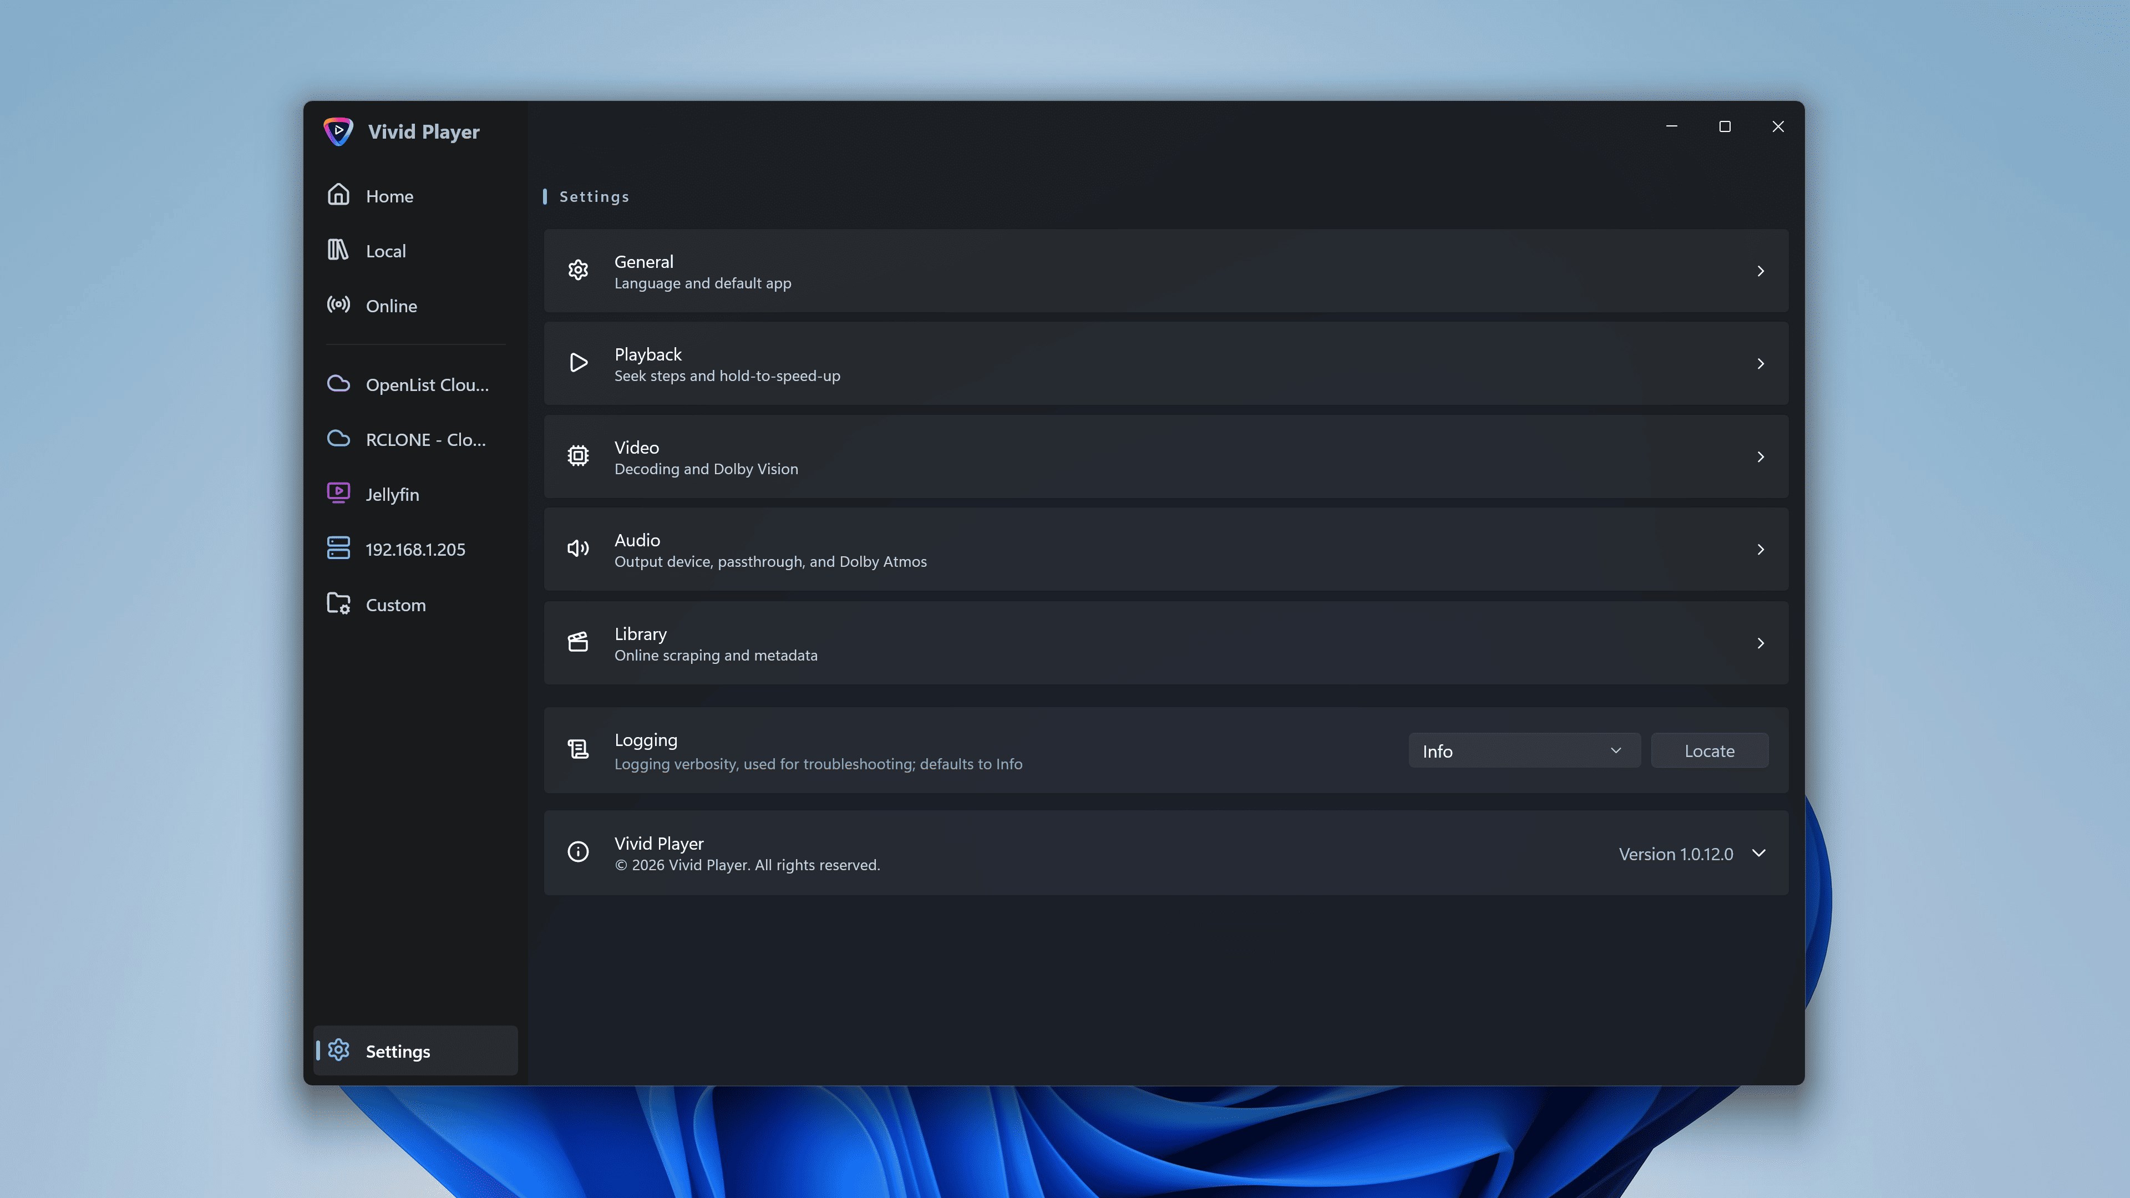Click the Audio speaker icon
2130x1198 pixels.
[578, 549]
